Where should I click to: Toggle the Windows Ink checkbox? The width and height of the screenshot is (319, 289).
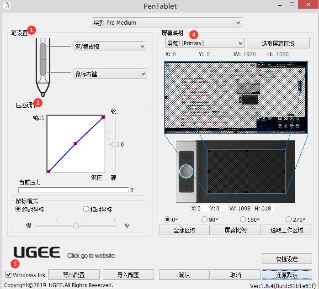click(x=9, y=275)
